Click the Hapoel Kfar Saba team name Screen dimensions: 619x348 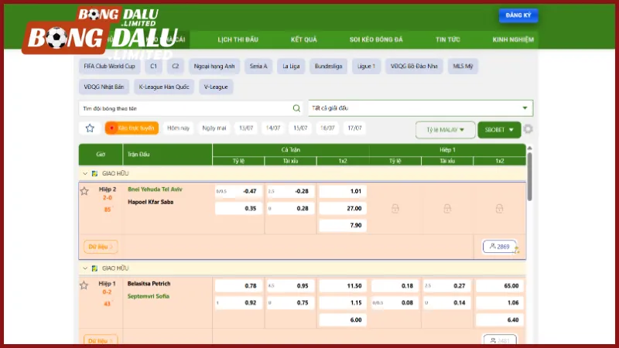(150, 202)
